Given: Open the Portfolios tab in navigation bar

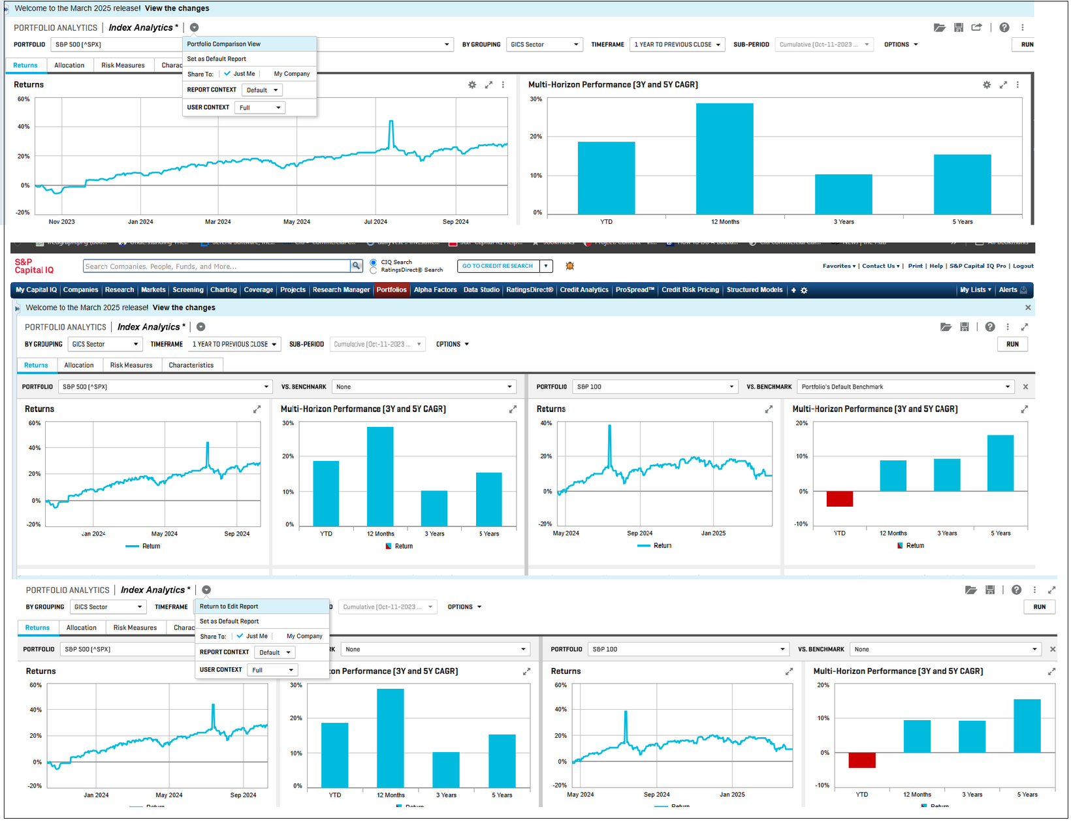Looking at the screenshot, I should 391,290.
